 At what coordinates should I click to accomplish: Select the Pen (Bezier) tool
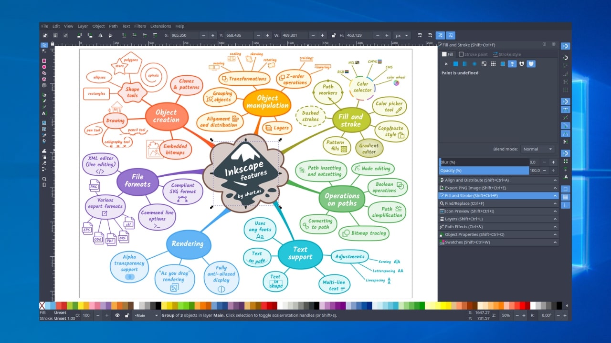(44, 95)
